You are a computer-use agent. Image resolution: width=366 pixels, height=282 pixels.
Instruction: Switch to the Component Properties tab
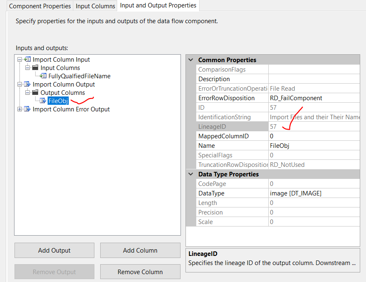click(x=39, y=6)
